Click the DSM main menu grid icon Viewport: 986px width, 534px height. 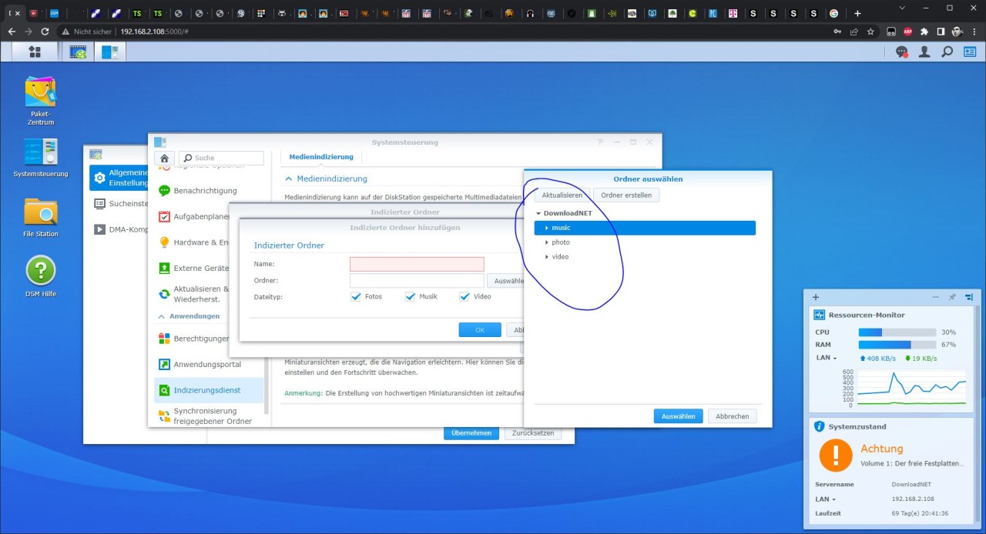click(35, 52)
